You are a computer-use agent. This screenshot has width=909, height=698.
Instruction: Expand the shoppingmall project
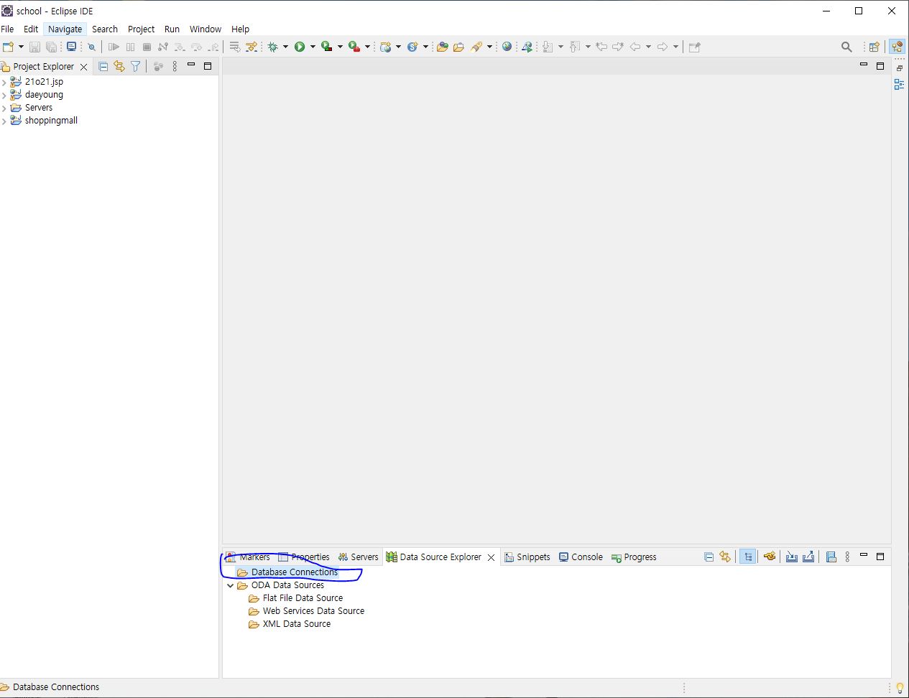[5, 120]
